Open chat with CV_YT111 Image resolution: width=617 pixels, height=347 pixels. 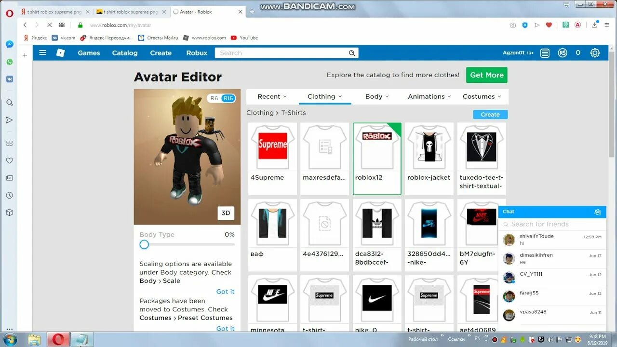[x=552, y=278]
